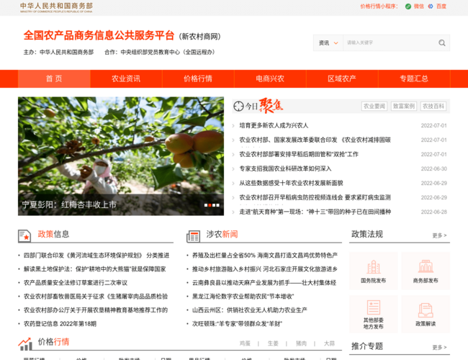Open the 国务院发布 building icon
The image size is (468, 360).
373,266
